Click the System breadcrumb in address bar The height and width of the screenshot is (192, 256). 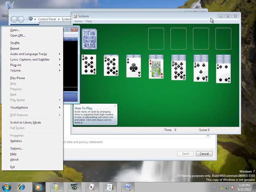pyautogui.click(x=66, y=19)
